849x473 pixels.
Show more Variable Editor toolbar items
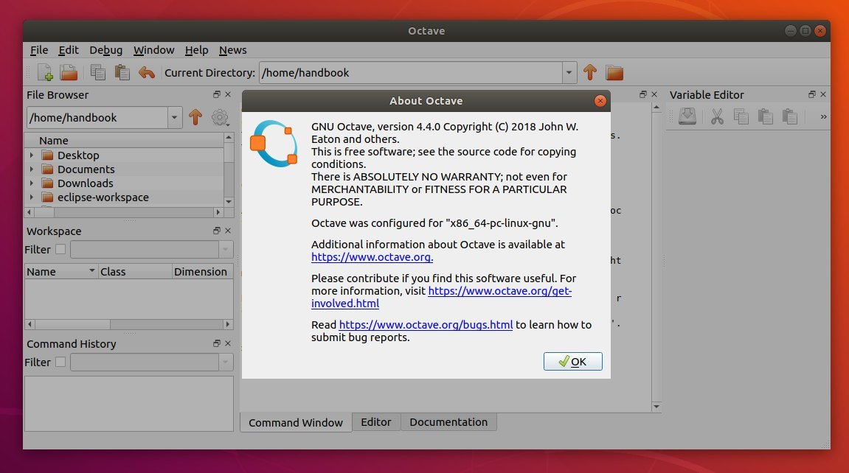[x=823, y=116]
